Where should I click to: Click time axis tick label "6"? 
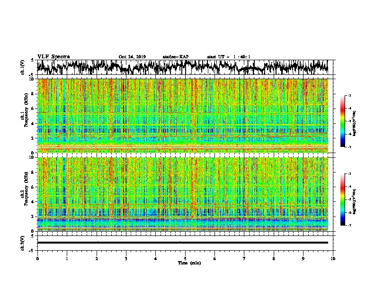(215, 259)
